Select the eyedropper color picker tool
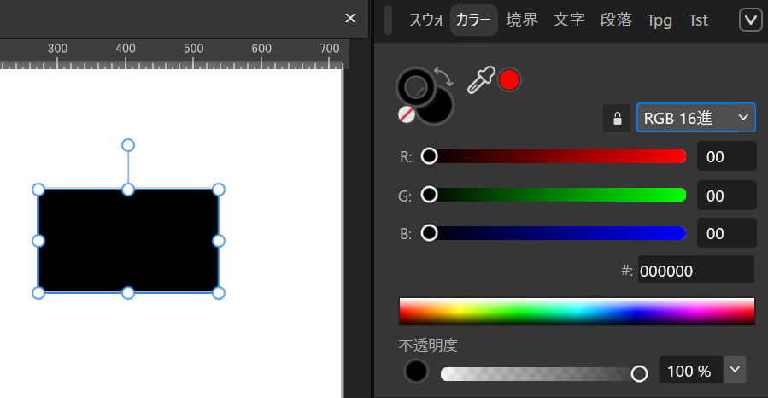 [x=480, y=80]
